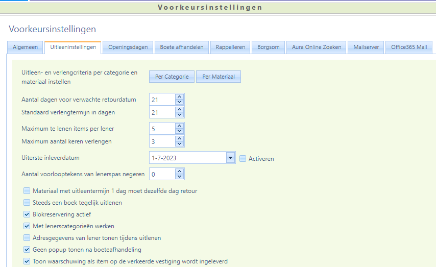Click the Maximum te lenen items field
Image resolution: width=436 pixels, height=267 pixels.
pyautogui.click(x=162, y=128)
